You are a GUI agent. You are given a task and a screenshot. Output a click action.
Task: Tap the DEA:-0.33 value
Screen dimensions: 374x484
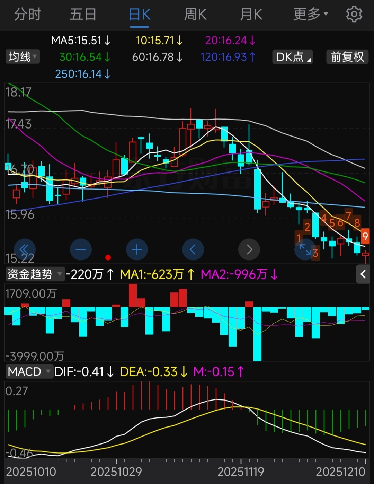[x=154, y=372]
